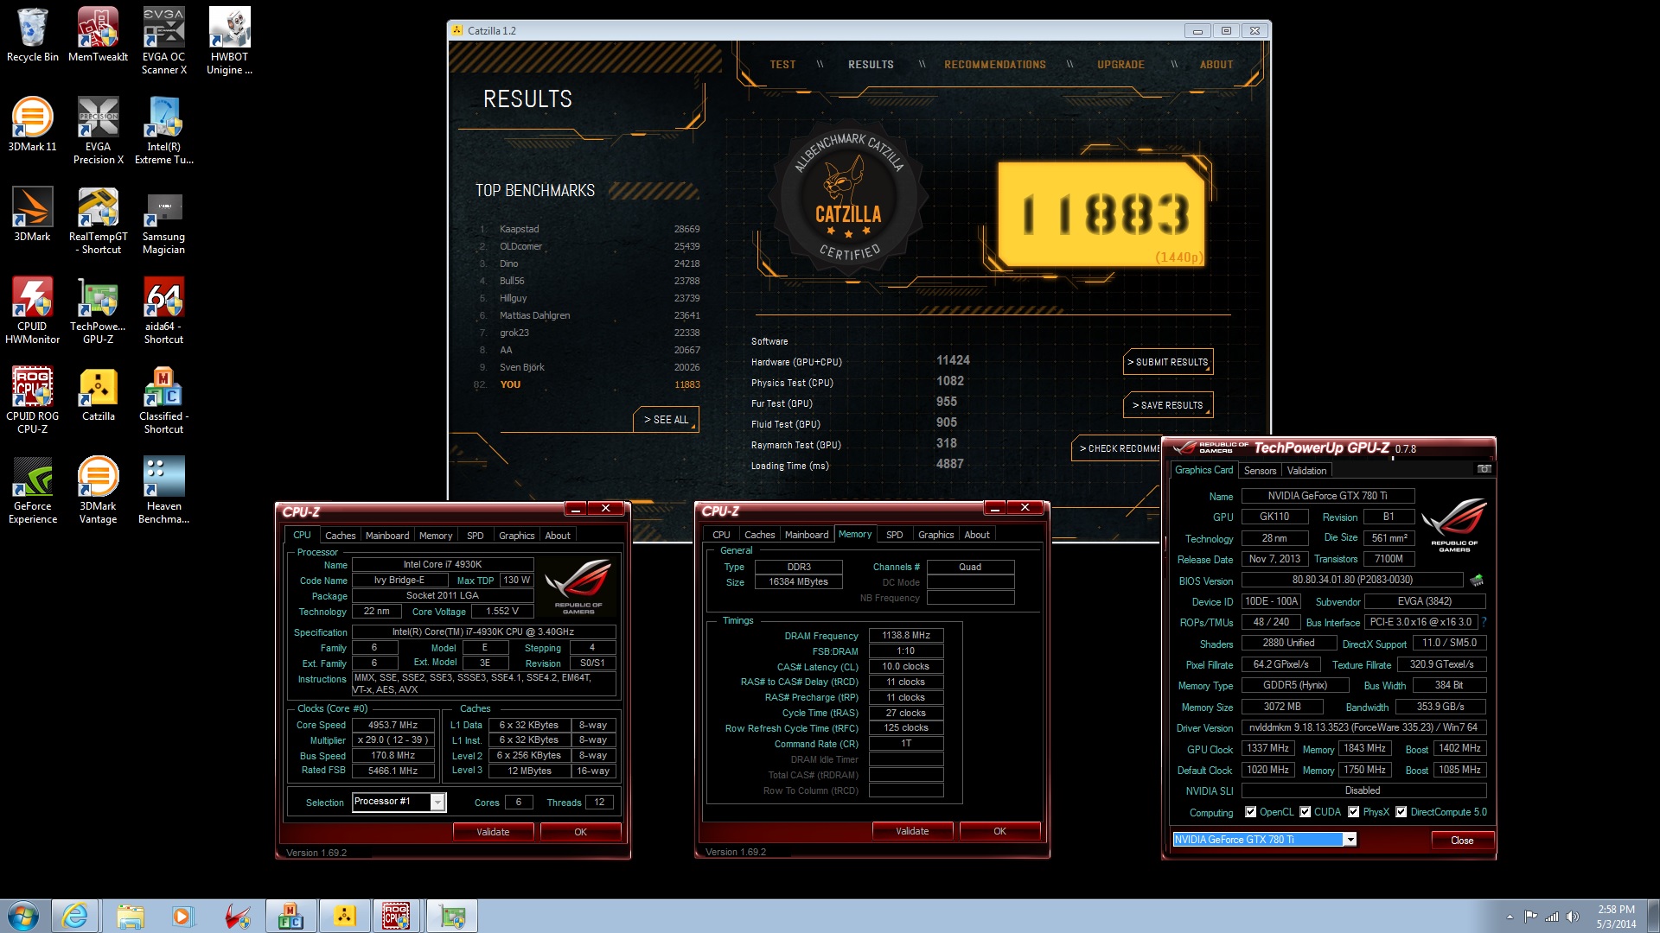Click Validate in left CPU-Z window
The height and width of the screenshot is (933, 1660).
pyautogui.click(x=493, y=832)
